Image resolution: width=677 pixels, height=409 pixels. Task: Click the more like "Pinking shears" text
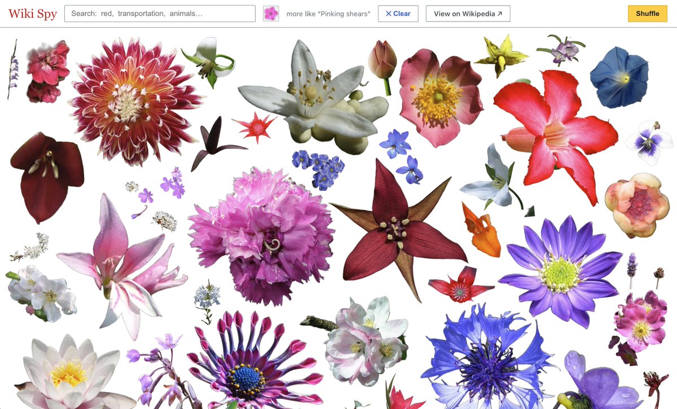coord(328,14)
